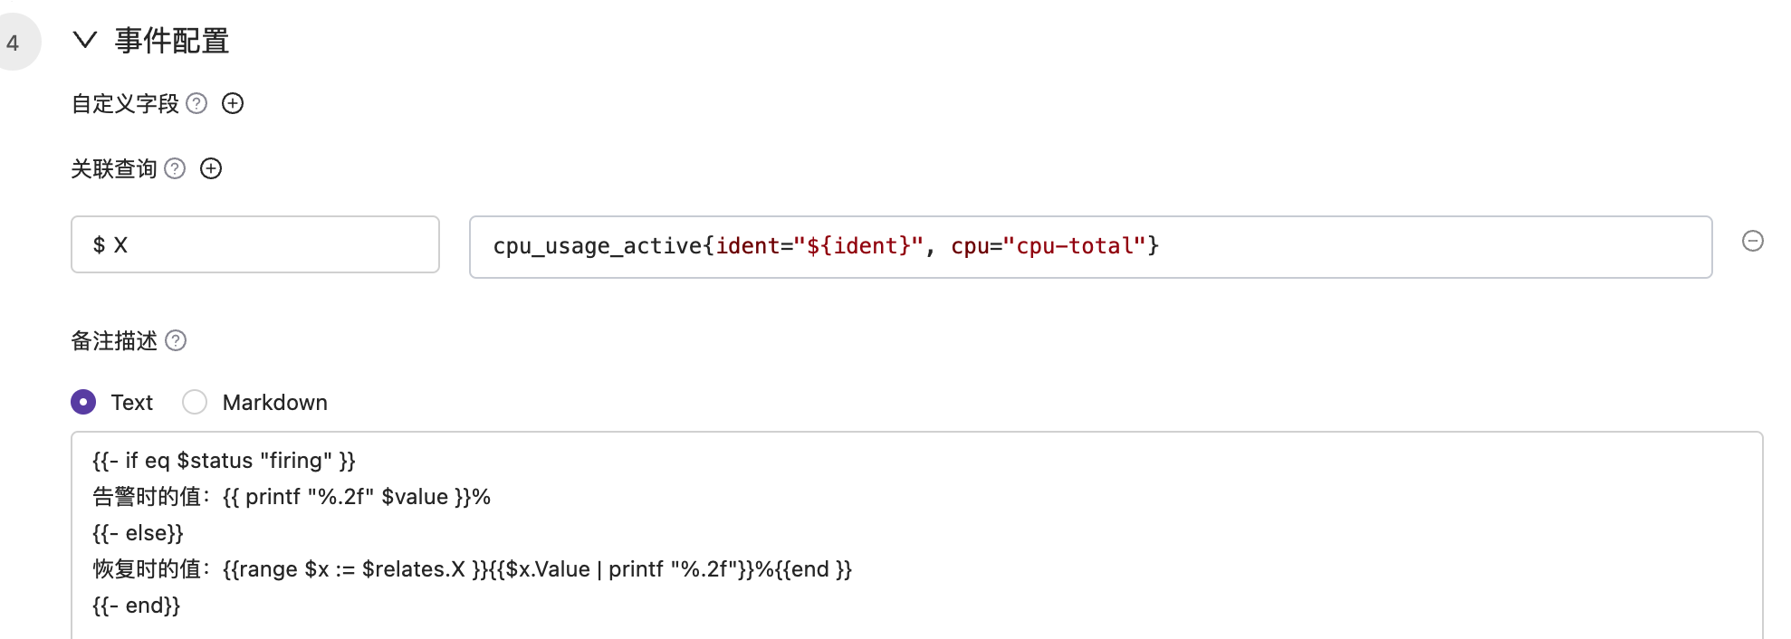Click the 事件配置 section title
Screen dimensions: 1791x639
tap(172, 41)
